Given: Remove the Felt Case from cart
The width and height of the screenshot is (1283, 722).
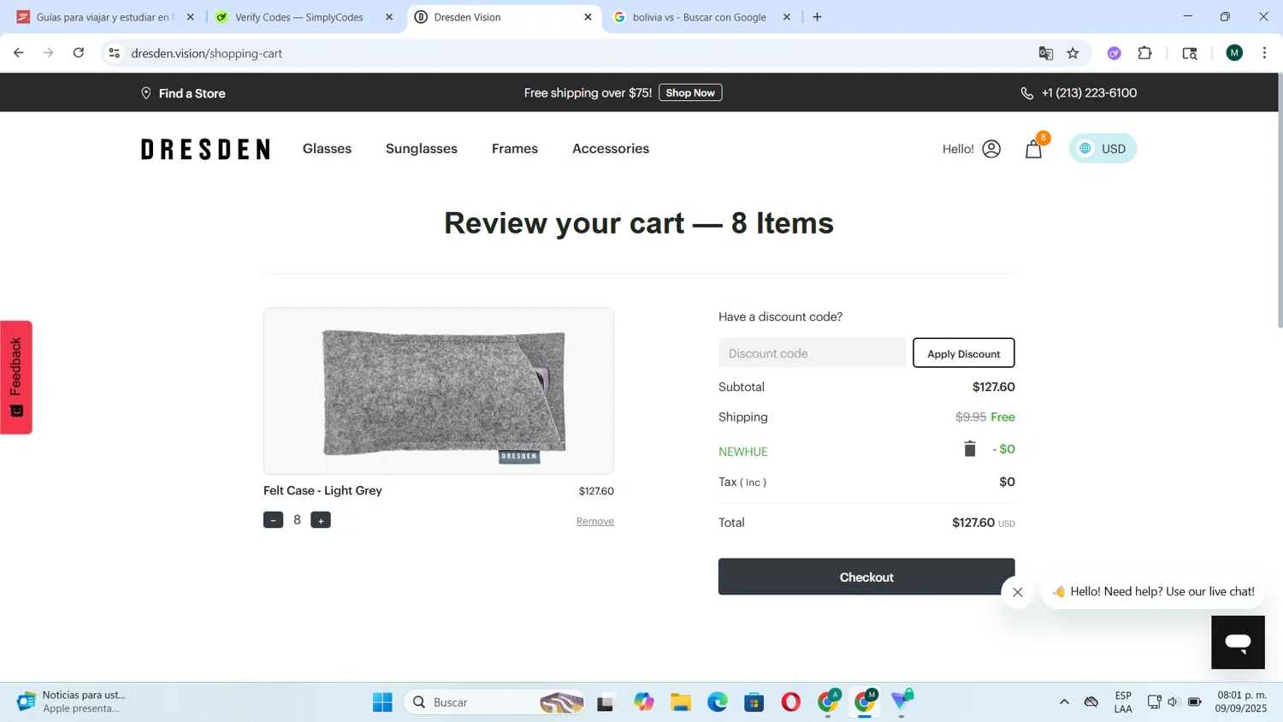Looking at the screenshot, I should pyautogui.click(x=594, y=522).
